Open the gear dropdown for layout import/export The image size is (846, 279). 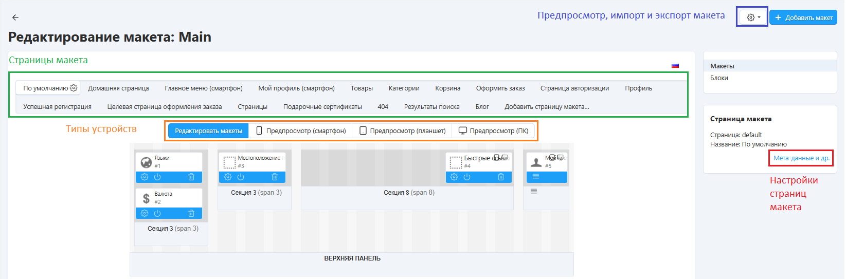point(753,17)
